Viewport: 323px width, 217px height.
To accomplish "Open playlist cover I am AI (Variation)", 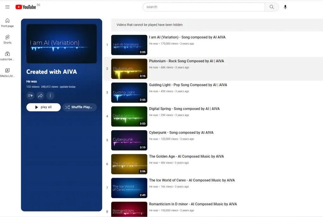I will pos(62,44).
